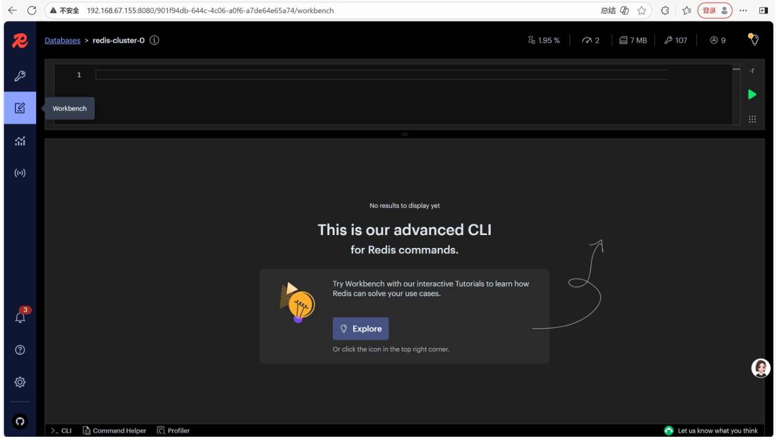Viewport: 779px width, 442px height.
Task: Click the commands per second 2 indicator
Action: click(591, 40)
